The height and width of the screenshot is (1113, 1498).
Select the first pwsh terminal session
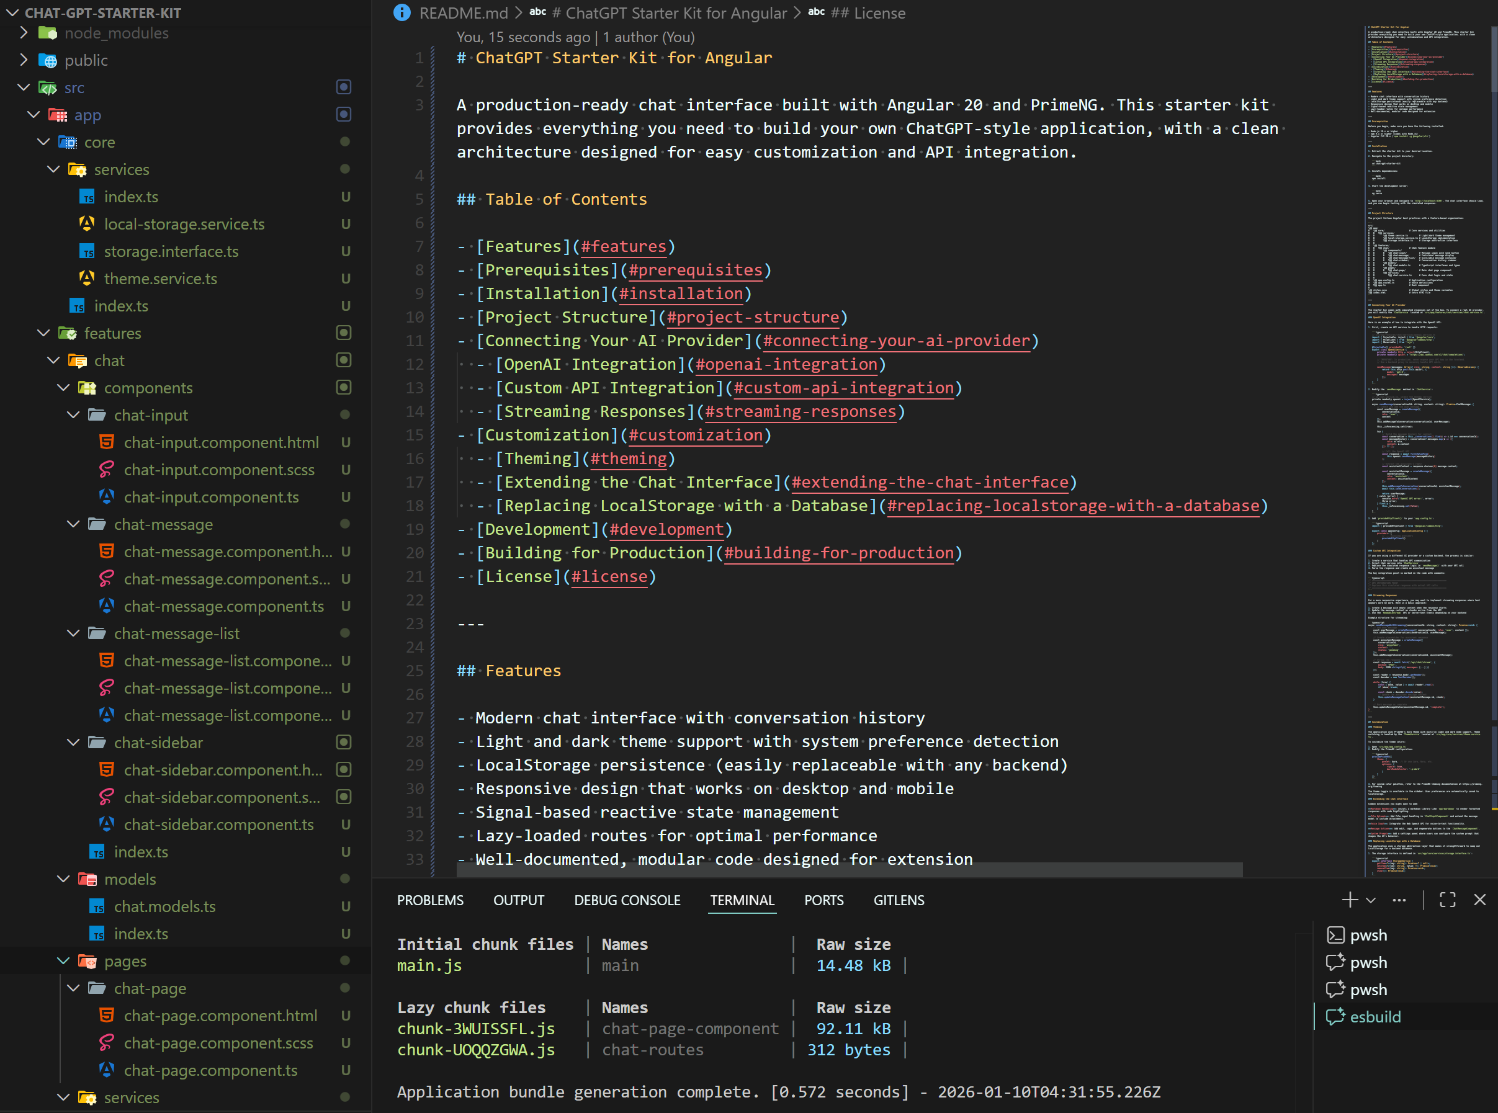(1368, 934)
